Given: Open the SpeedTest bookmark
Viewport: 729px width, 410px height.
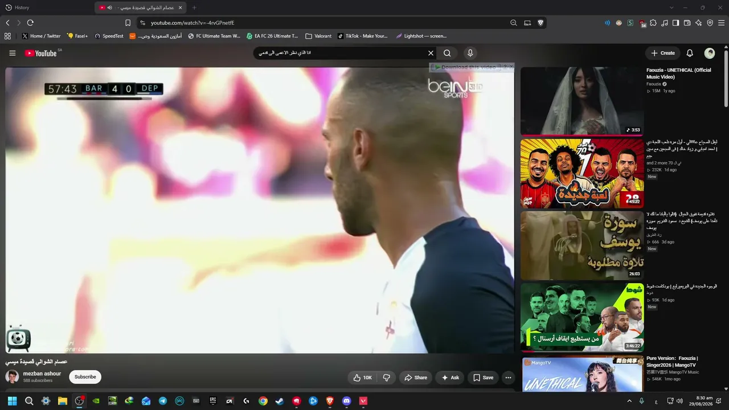Looking at the screenshot, I should [x=109, y=36].
